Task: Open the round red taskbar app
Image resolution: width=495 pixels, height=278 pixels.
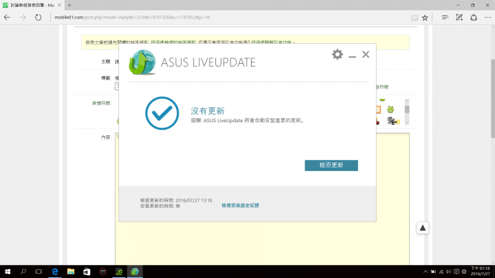Action: point(102,271)
